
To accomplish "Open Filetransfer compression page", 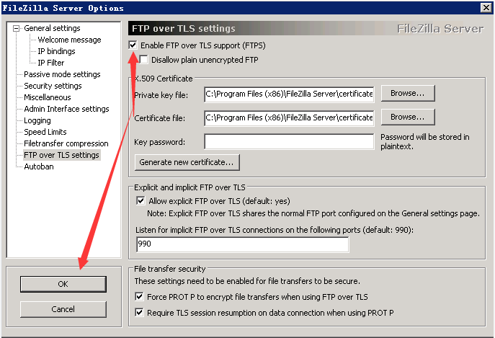I will click(x=66, y=143).
